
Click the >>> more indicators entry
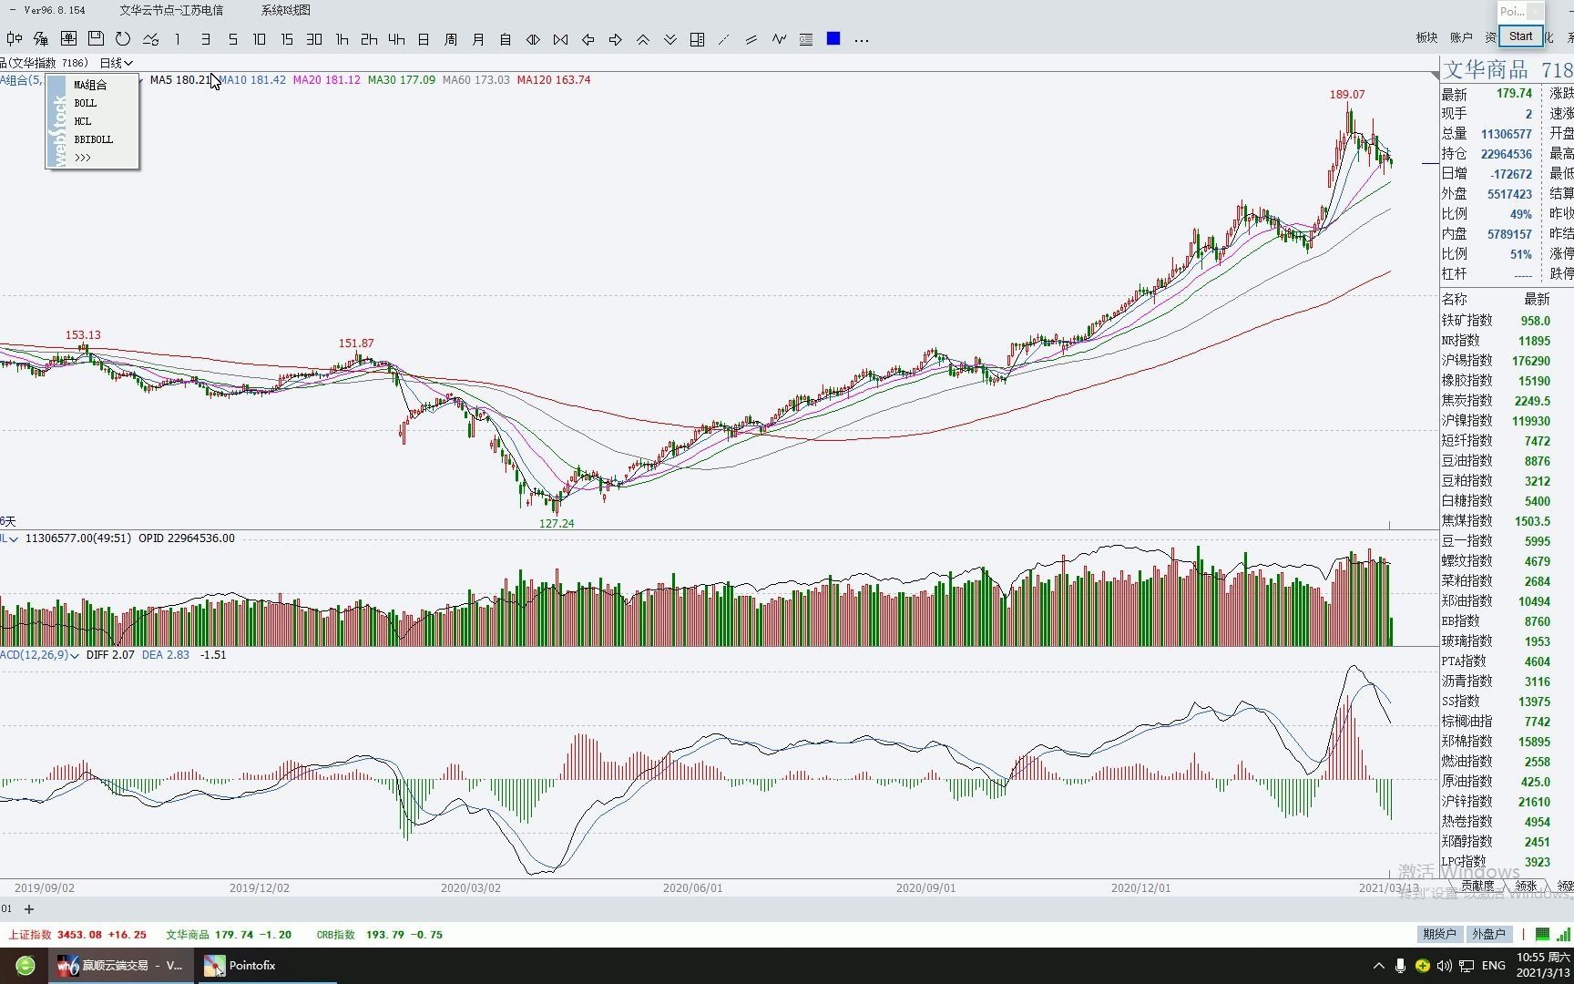coord(83,158)
